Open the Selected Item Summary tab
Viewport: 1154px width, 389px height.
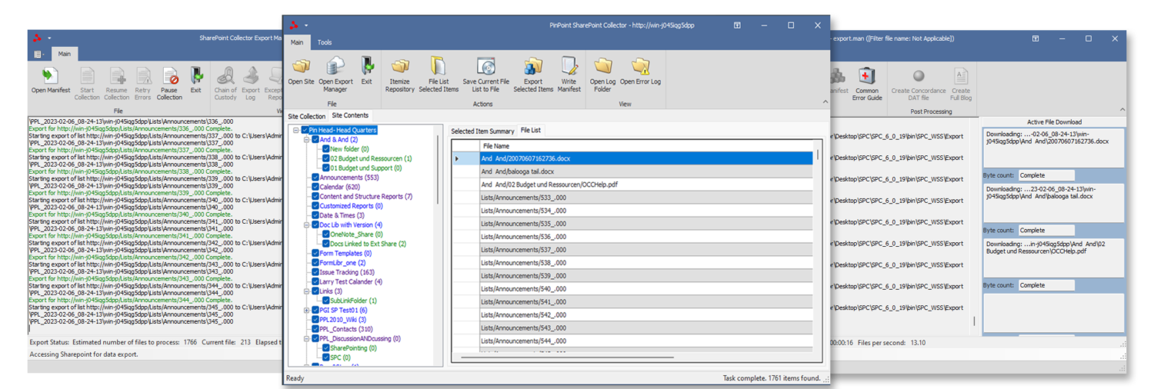(482, 131)
